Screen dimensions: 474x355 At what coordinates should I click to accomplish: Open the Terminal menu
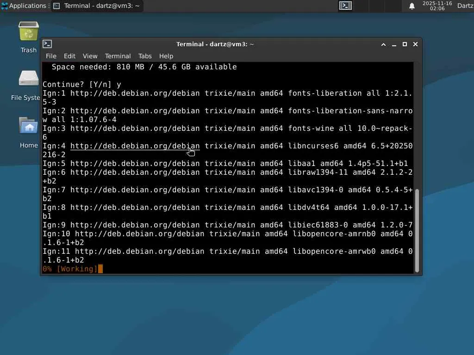coord(118,56)
